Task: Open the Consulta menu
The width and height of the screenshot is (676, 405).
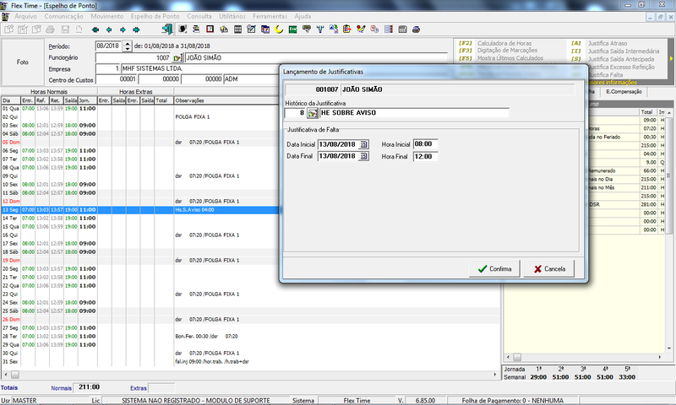Action: 199,16
